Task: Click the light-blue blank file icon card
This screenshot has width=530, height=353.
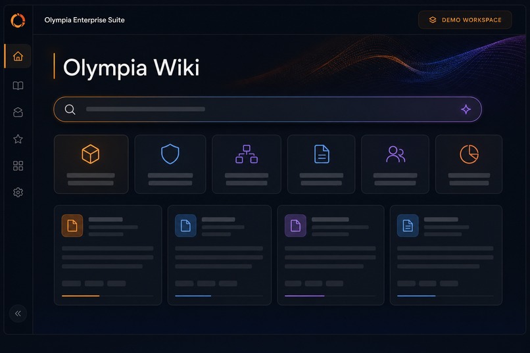Action: pos(220,255)
